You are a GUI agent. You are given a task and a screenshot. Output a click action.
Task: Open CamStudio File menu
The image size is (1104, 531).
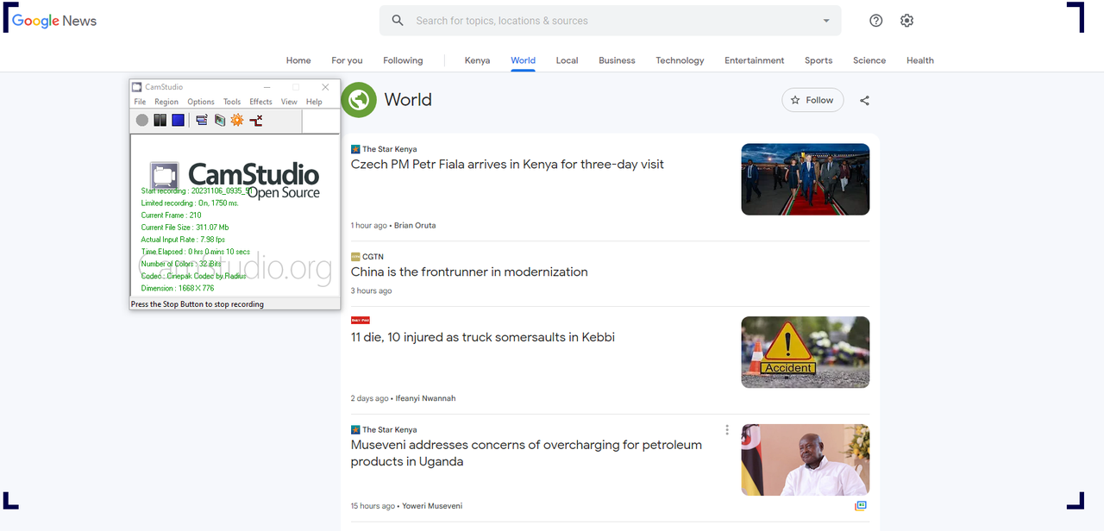(140, 102)
